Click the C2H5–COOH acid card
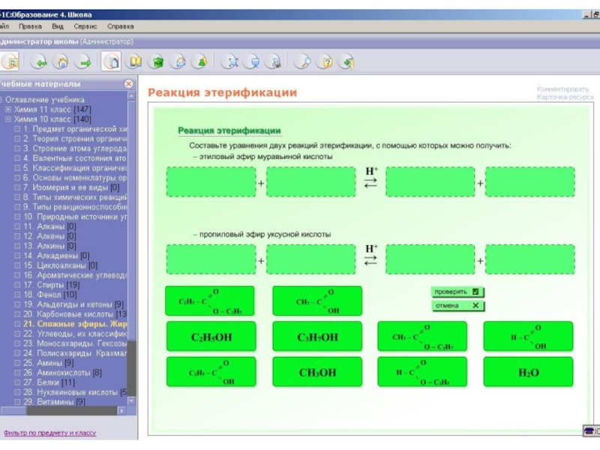 tap(211, 372)
